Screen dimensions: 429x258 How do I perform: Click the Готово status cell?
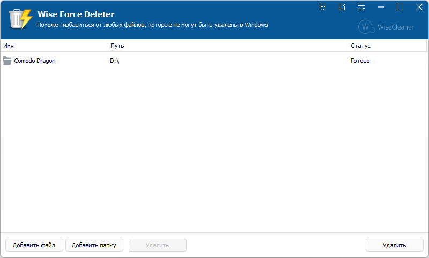click(360, 61)
